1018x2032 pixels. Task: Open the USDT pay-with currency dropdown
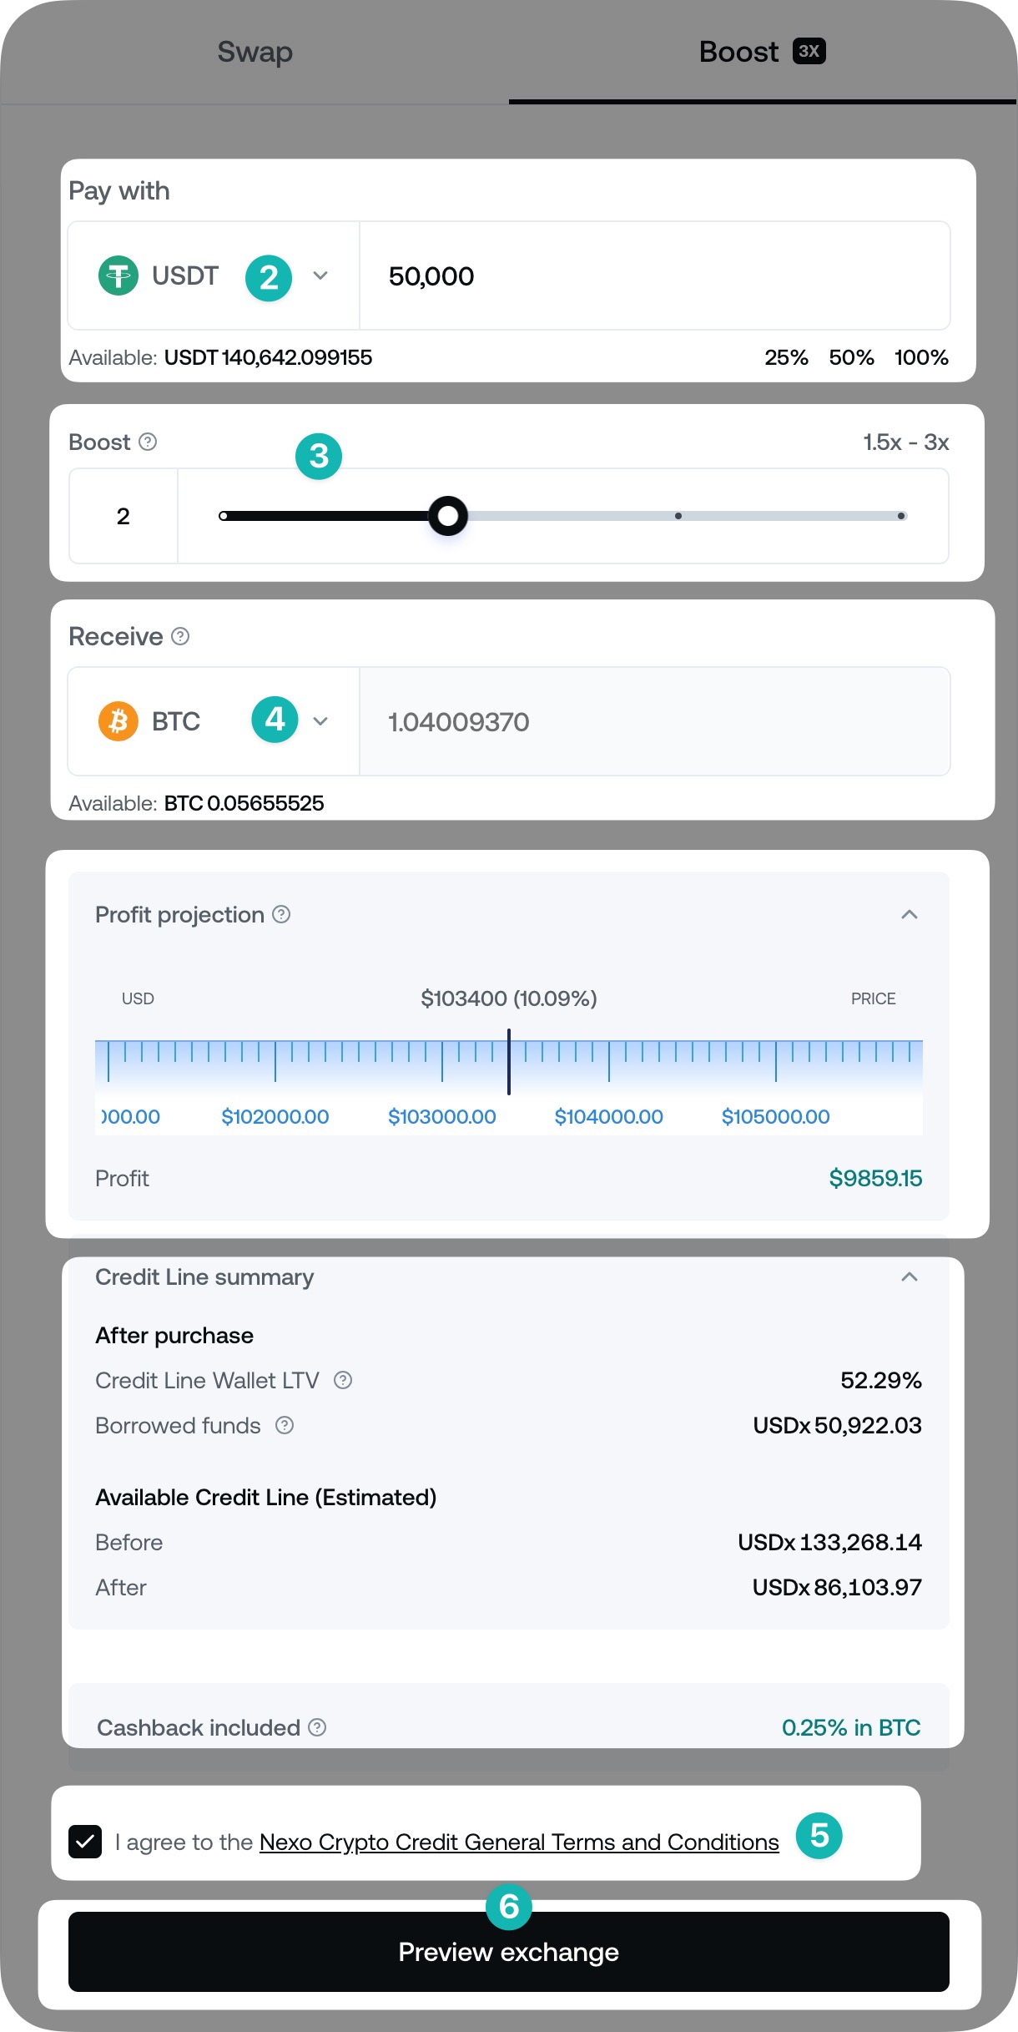click(320, 275)
